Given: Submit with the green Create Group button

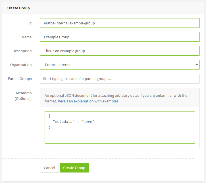Looking at the screenshot, I should tap(74, 168).
